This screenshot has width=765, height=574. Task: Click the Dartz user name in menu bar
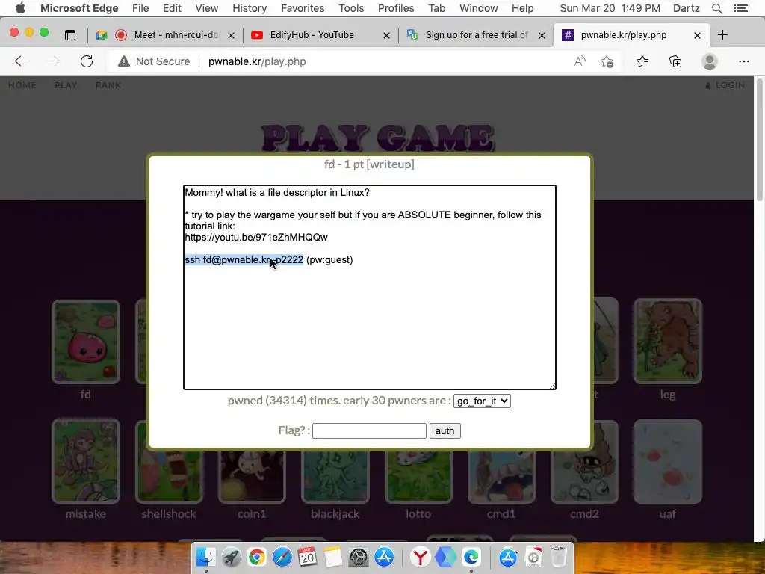pyautogui.click(x=686, y=8)
